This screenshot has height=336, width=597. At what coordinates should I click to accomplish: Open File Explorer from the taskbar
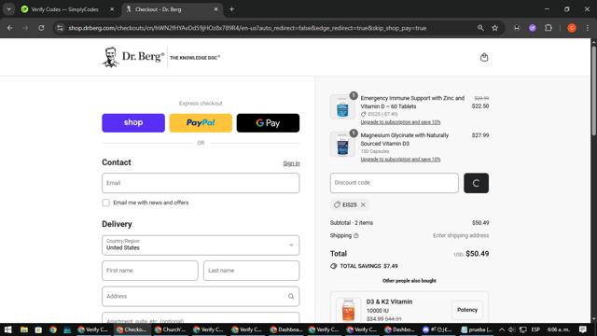(24, 329)
